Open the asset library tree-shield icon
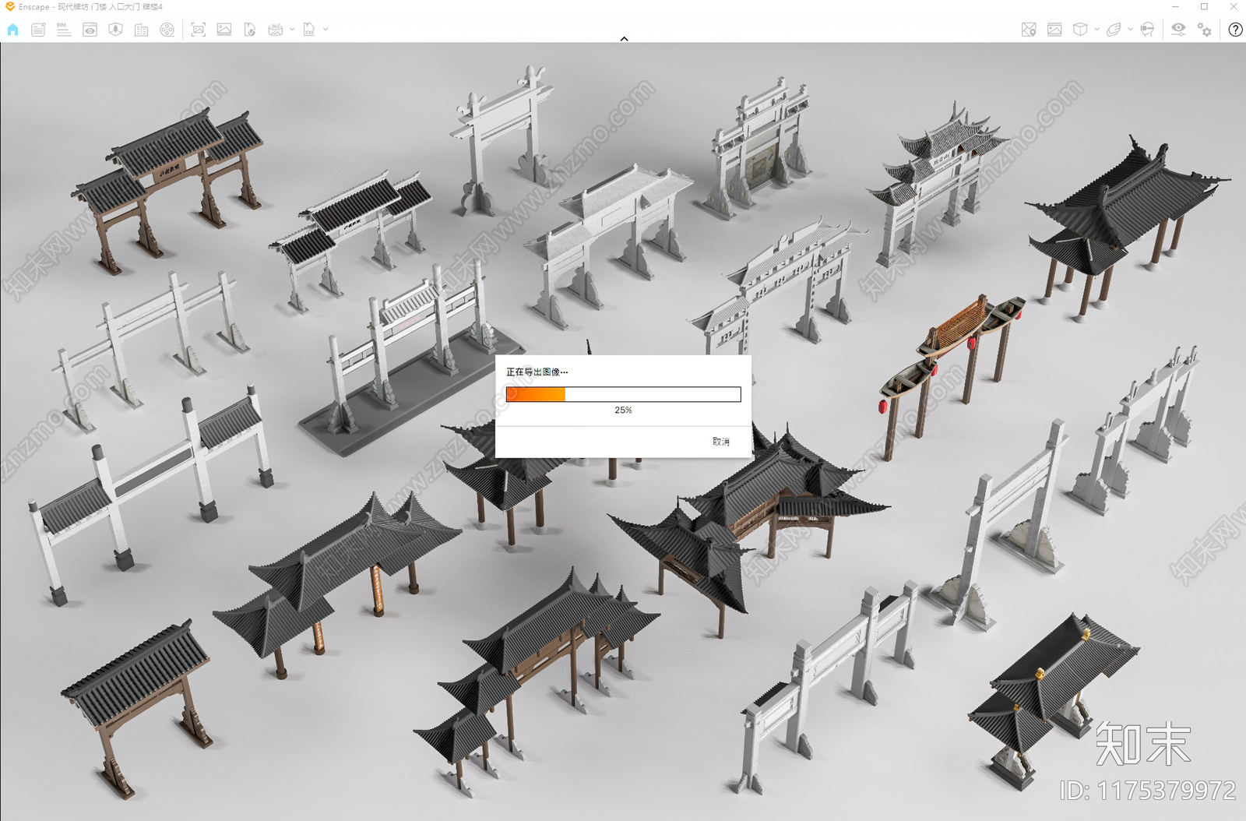1246x821 pixels. click(x=115, y=30)
